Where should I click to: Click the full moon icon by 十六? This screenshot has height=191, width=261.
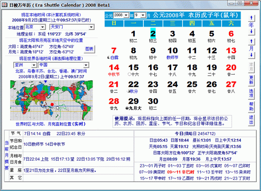point(129,74)
